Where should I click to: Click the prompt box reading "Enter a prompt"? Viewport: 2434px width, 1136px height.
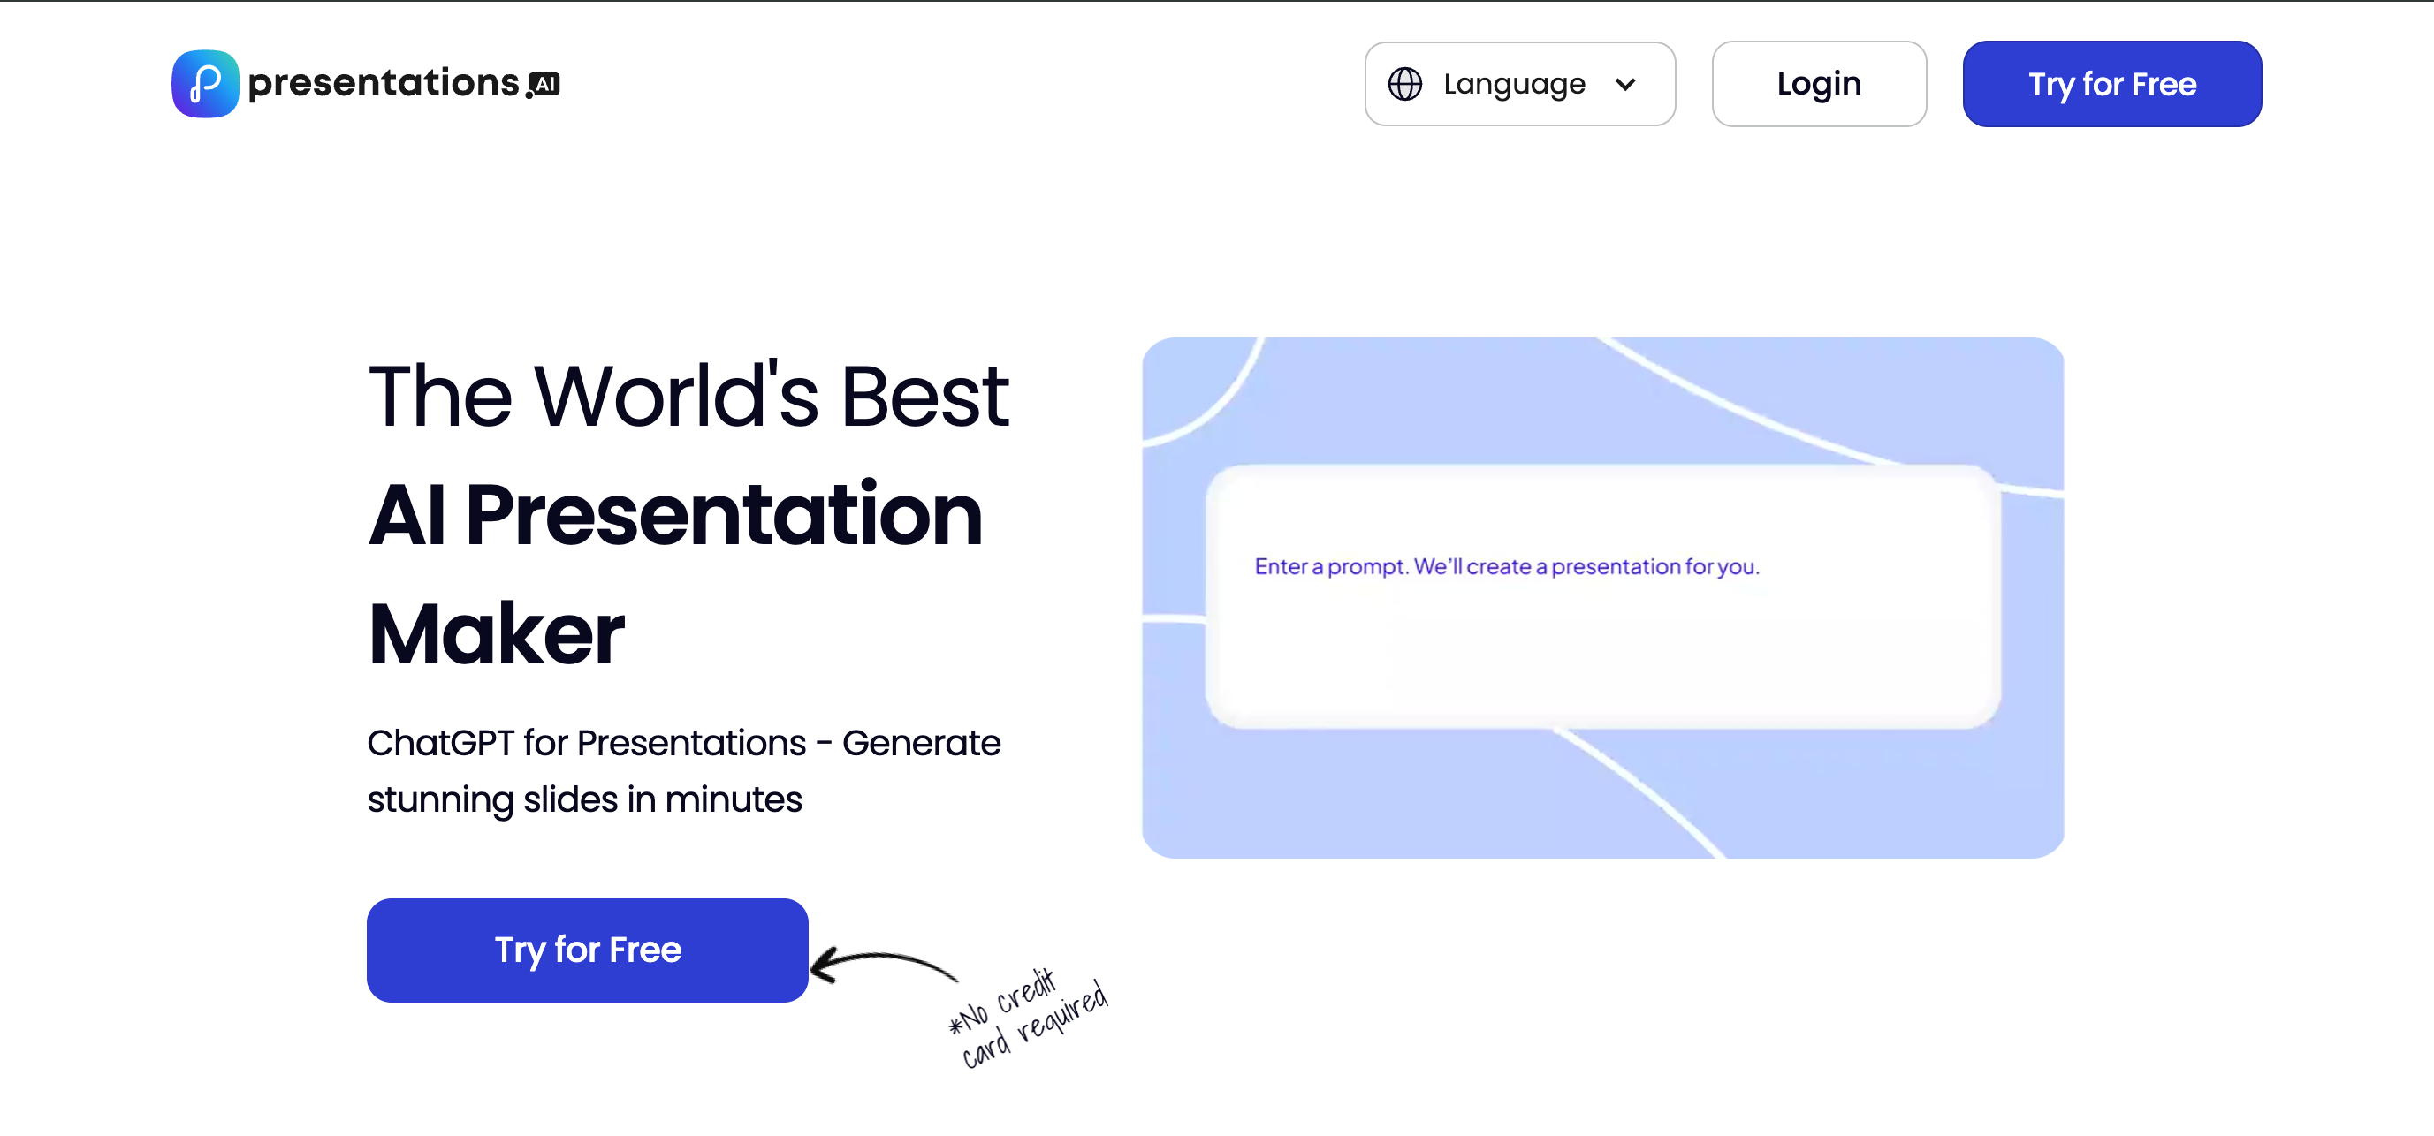(x=1507, y=566)
